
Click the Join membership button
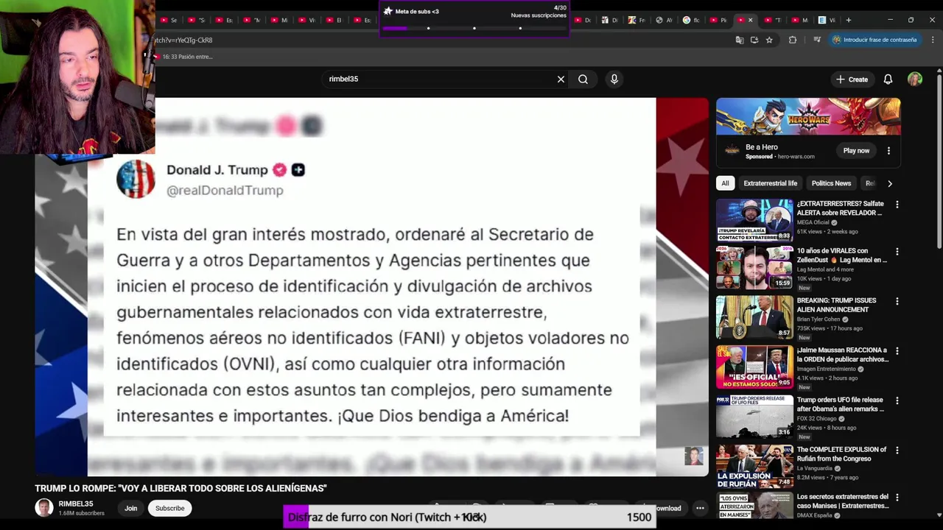point(130,508)
